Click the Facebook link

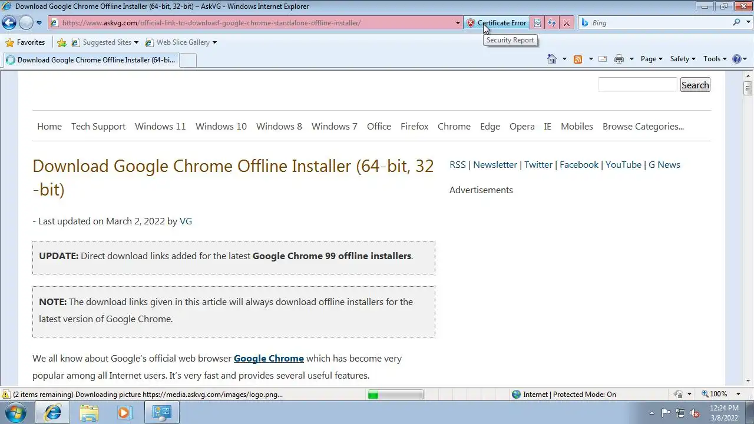pyautogui.click(x=579, y=164)
